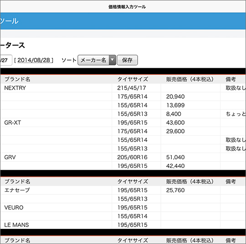246x244 pixels.
Task: Click the price 43,600
Action: click(175, 122)
